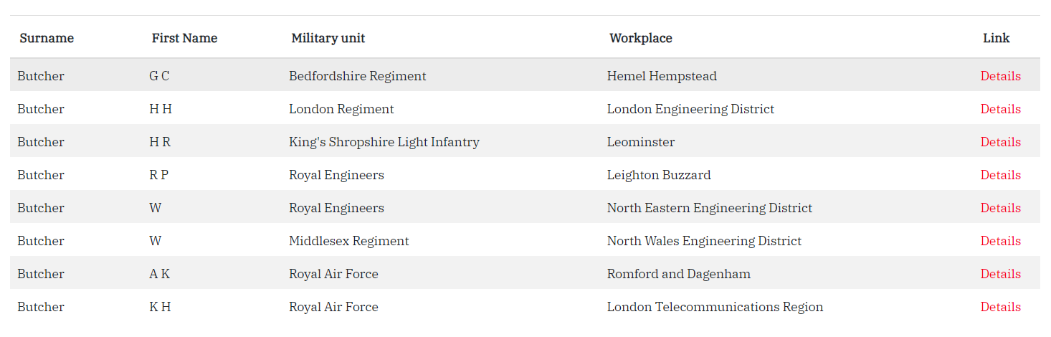
Task: Open Details for Butcher G C
Action: [x=1000, y=76]
